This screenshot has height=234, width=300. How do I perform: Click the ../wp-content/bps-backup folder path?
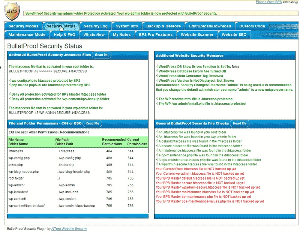pyautogui.click(x=76, y=206)
